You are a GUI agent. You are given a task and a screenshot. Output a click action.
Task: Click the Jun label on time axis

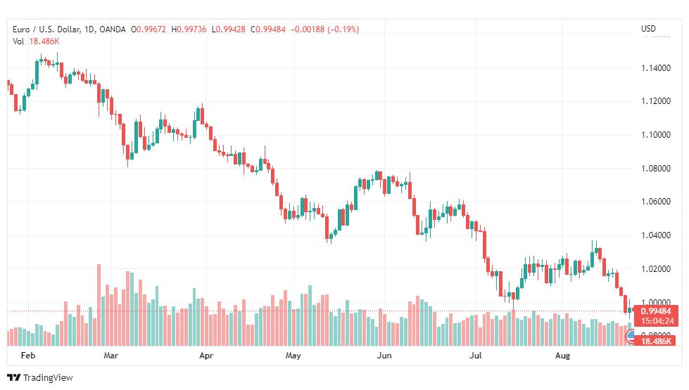384,356
